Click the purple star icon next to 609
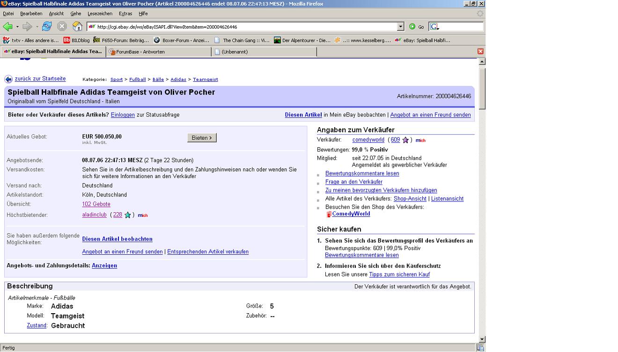This screenshot has width=618, height=352. (405, 140)
